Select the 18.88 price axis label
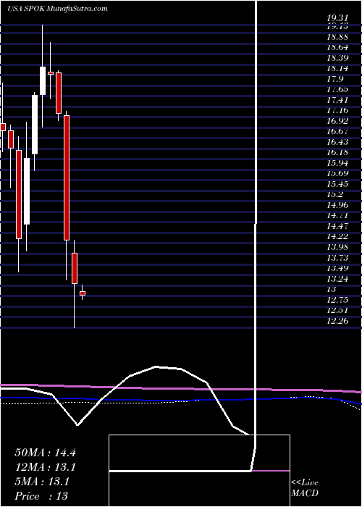Viewport: 362px width, 507px height. pos(337,37)
